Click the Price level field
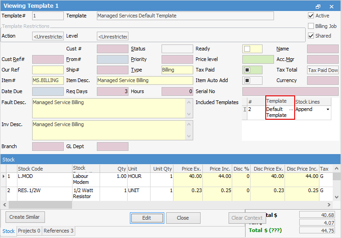The width and height of the screenshot is (341, 238). click(258, 59)
